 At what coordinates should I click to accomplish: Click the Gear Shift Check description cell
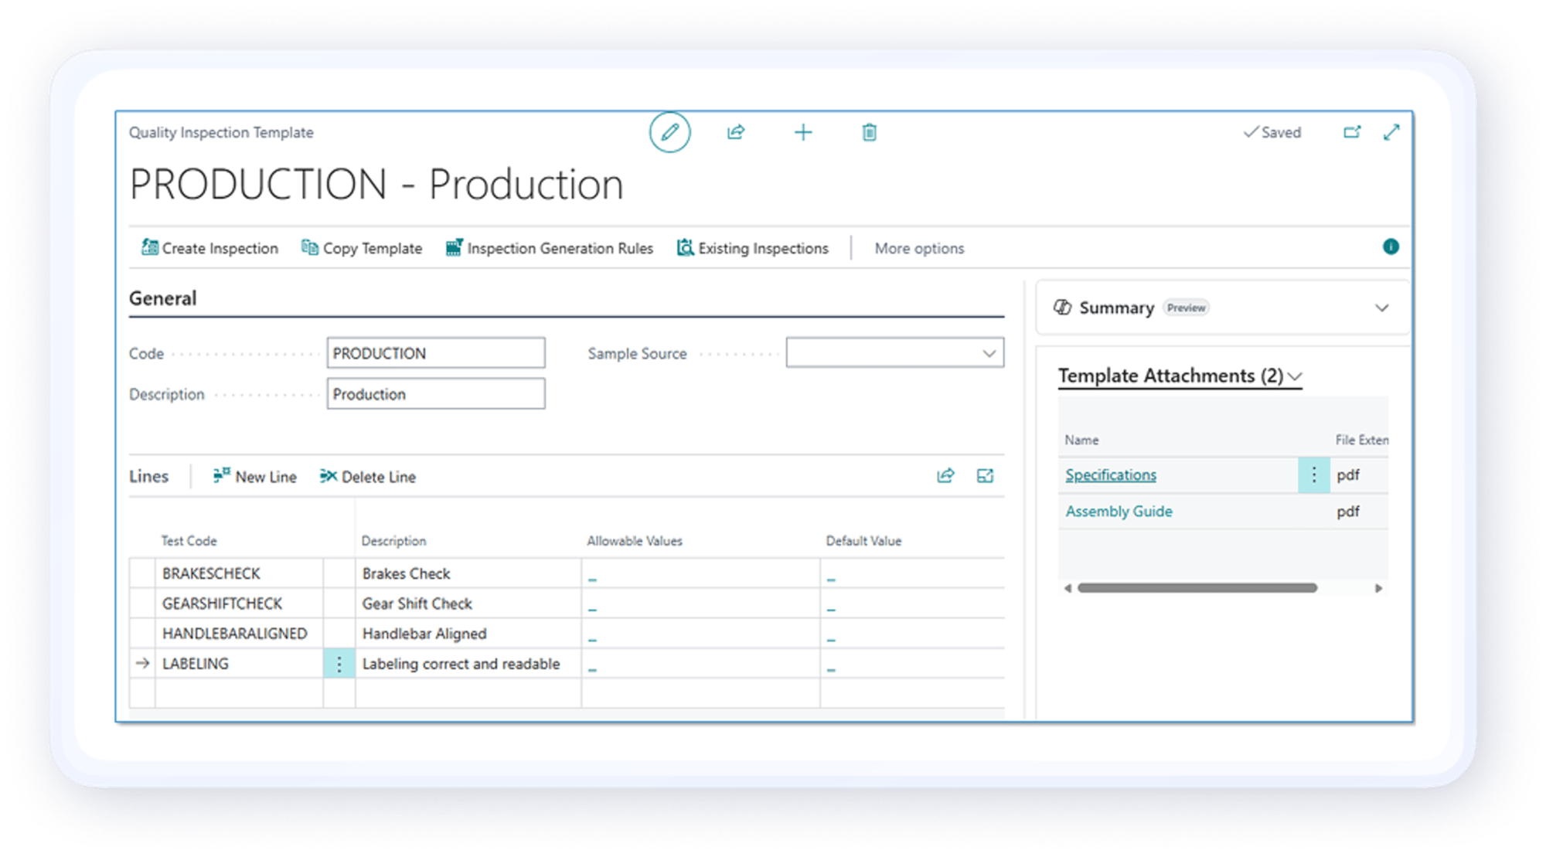click(x=468, y=604)
